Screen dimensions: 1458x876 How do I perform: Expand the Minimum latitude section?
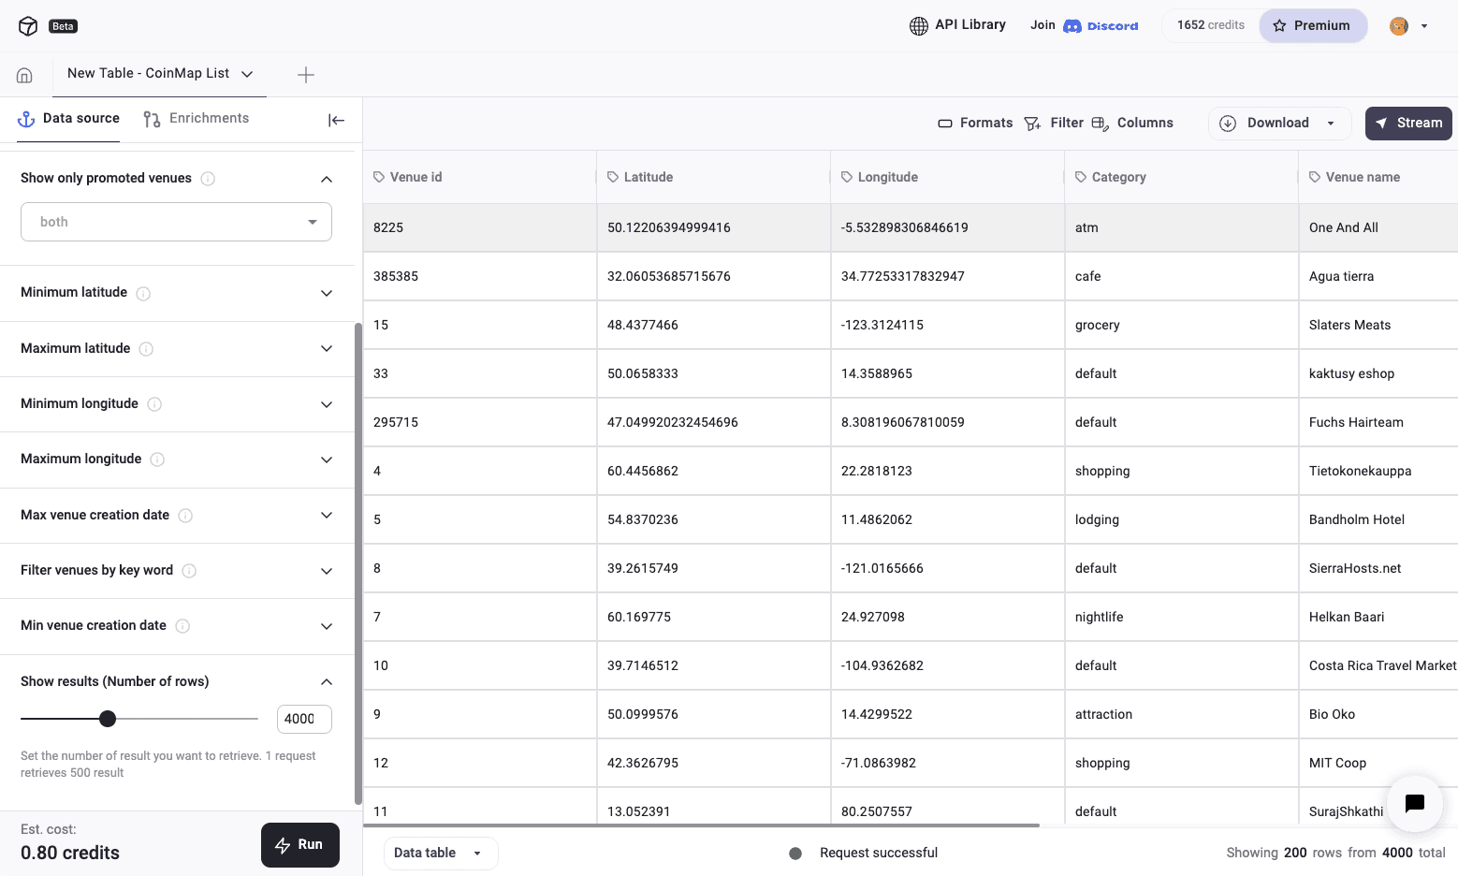[327, 293]
